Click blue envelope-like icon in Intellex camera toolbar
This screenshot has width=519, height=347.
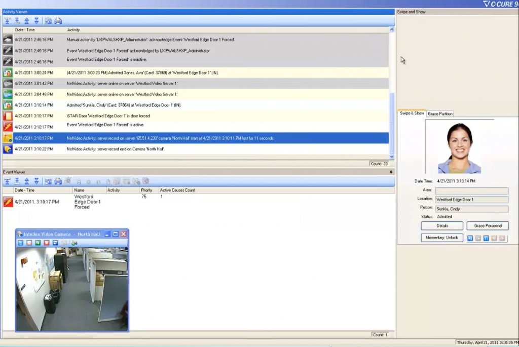(x=55, y=243)
